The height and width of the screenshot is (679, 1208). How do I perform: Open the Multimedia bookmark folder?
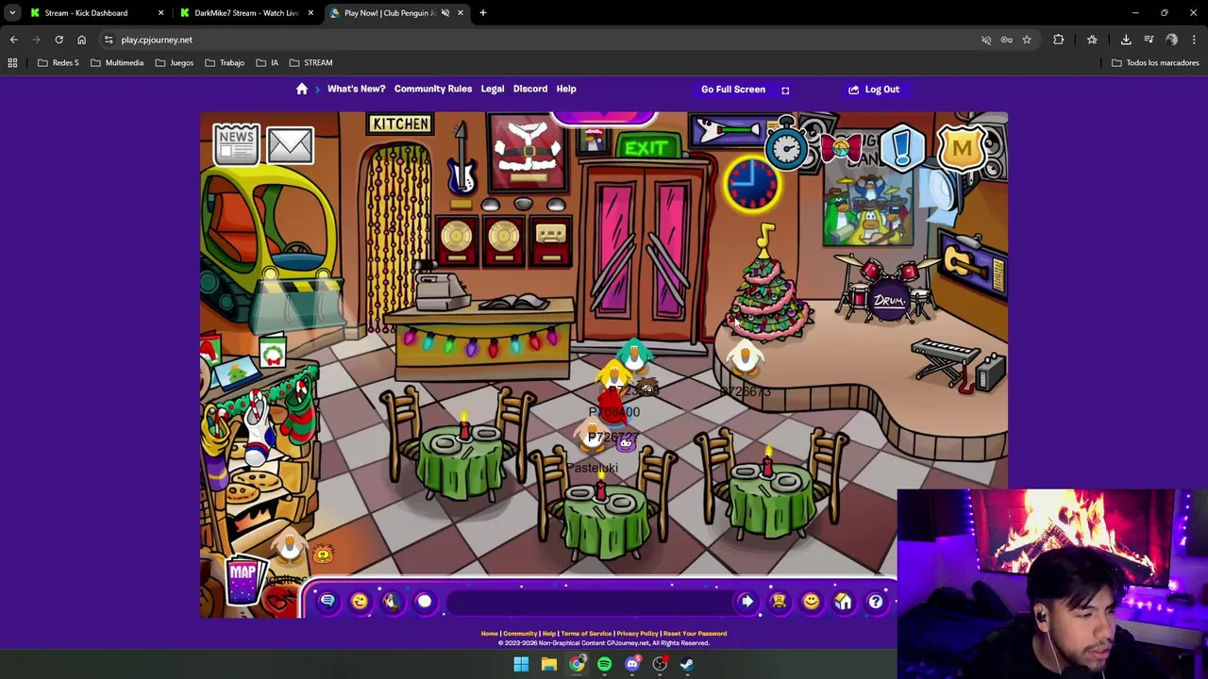(117, 63)
